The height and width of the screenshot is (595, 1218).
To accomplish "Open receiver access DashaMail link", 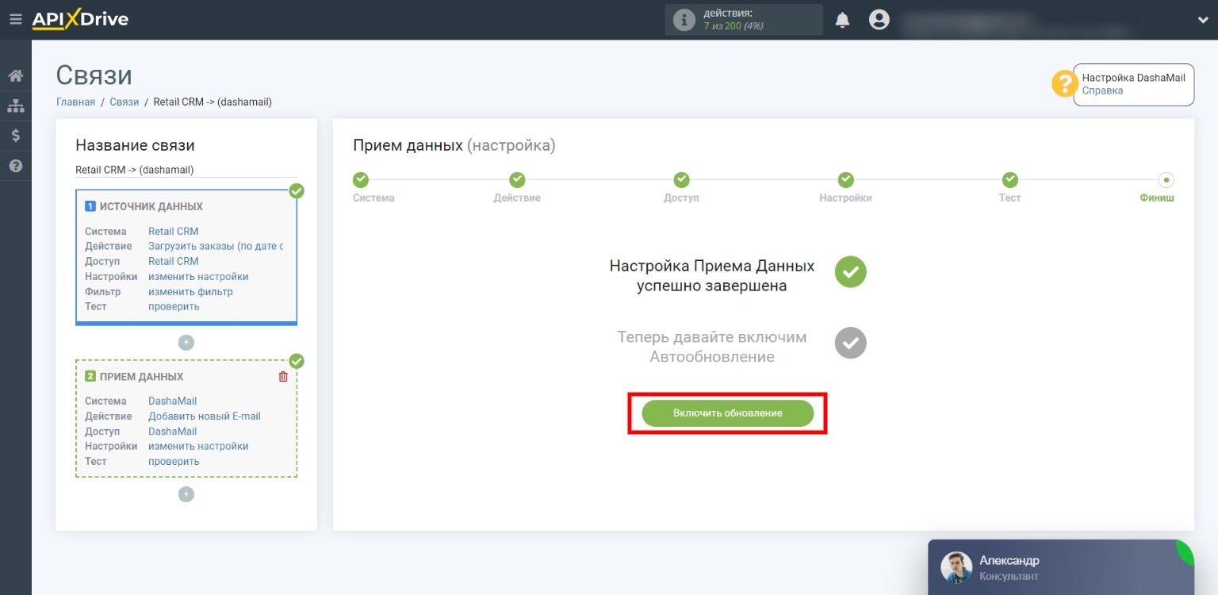I will click(172, 431).
